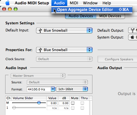Click the Apple icon in System Output
Screen dimensions: 137x115
[132, 37]
